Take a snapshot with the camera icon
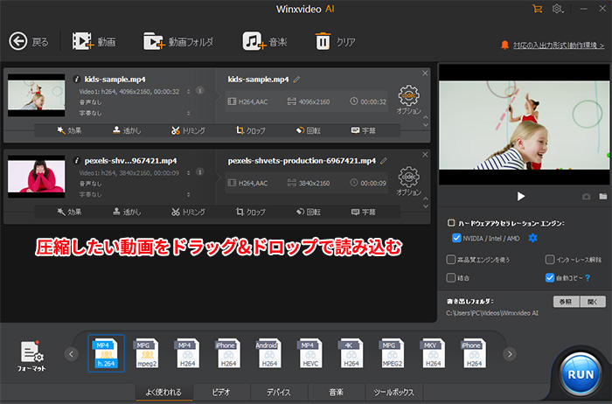 pos(587,197)
